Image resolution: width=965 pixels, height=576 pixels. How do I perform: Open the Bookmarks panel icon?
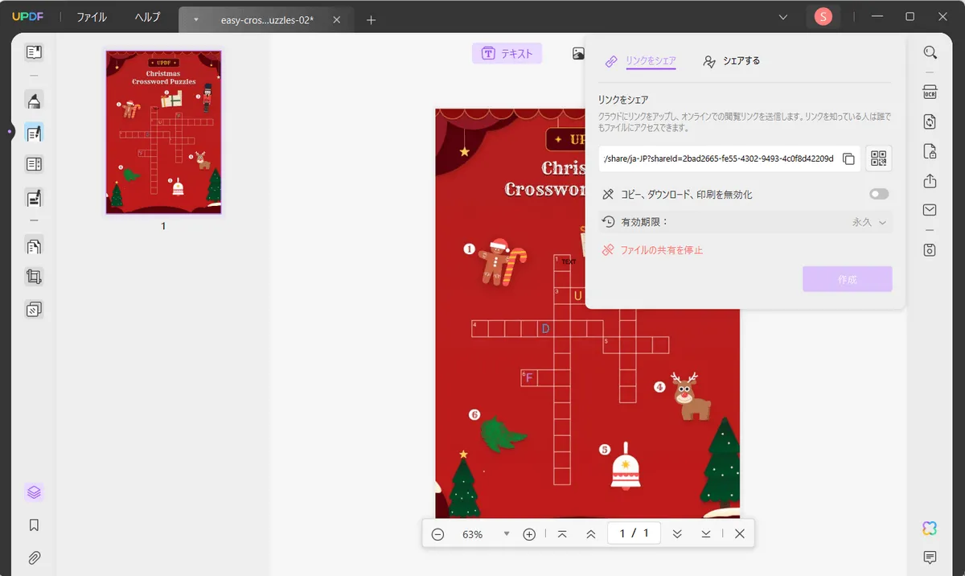click(34, 525)
